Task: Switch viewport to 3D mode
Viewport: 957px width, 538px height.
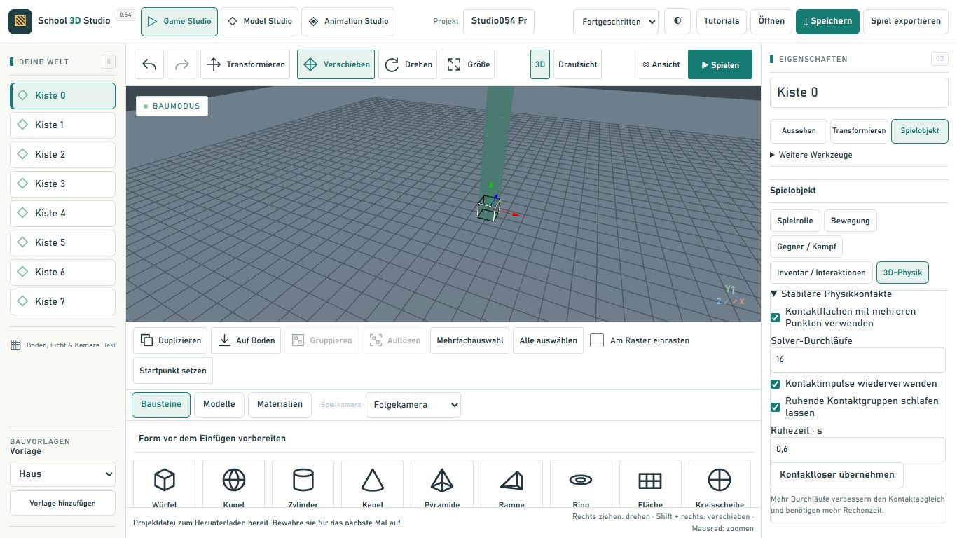Action: coord(540,64)
